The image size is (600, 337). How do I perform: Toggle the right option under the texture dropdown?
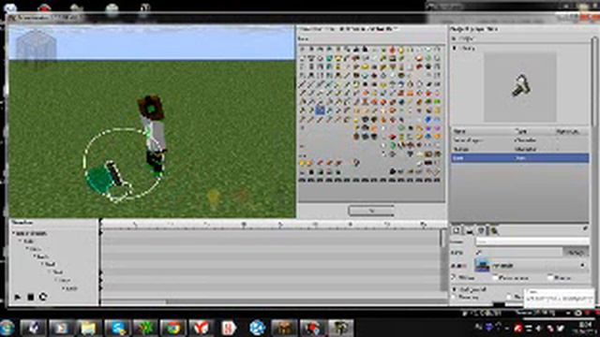point(551,278)
